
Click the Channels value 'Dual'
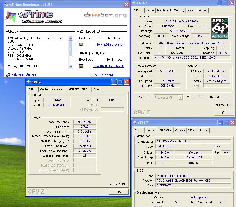pyautogui.click(x=112, y=100)
